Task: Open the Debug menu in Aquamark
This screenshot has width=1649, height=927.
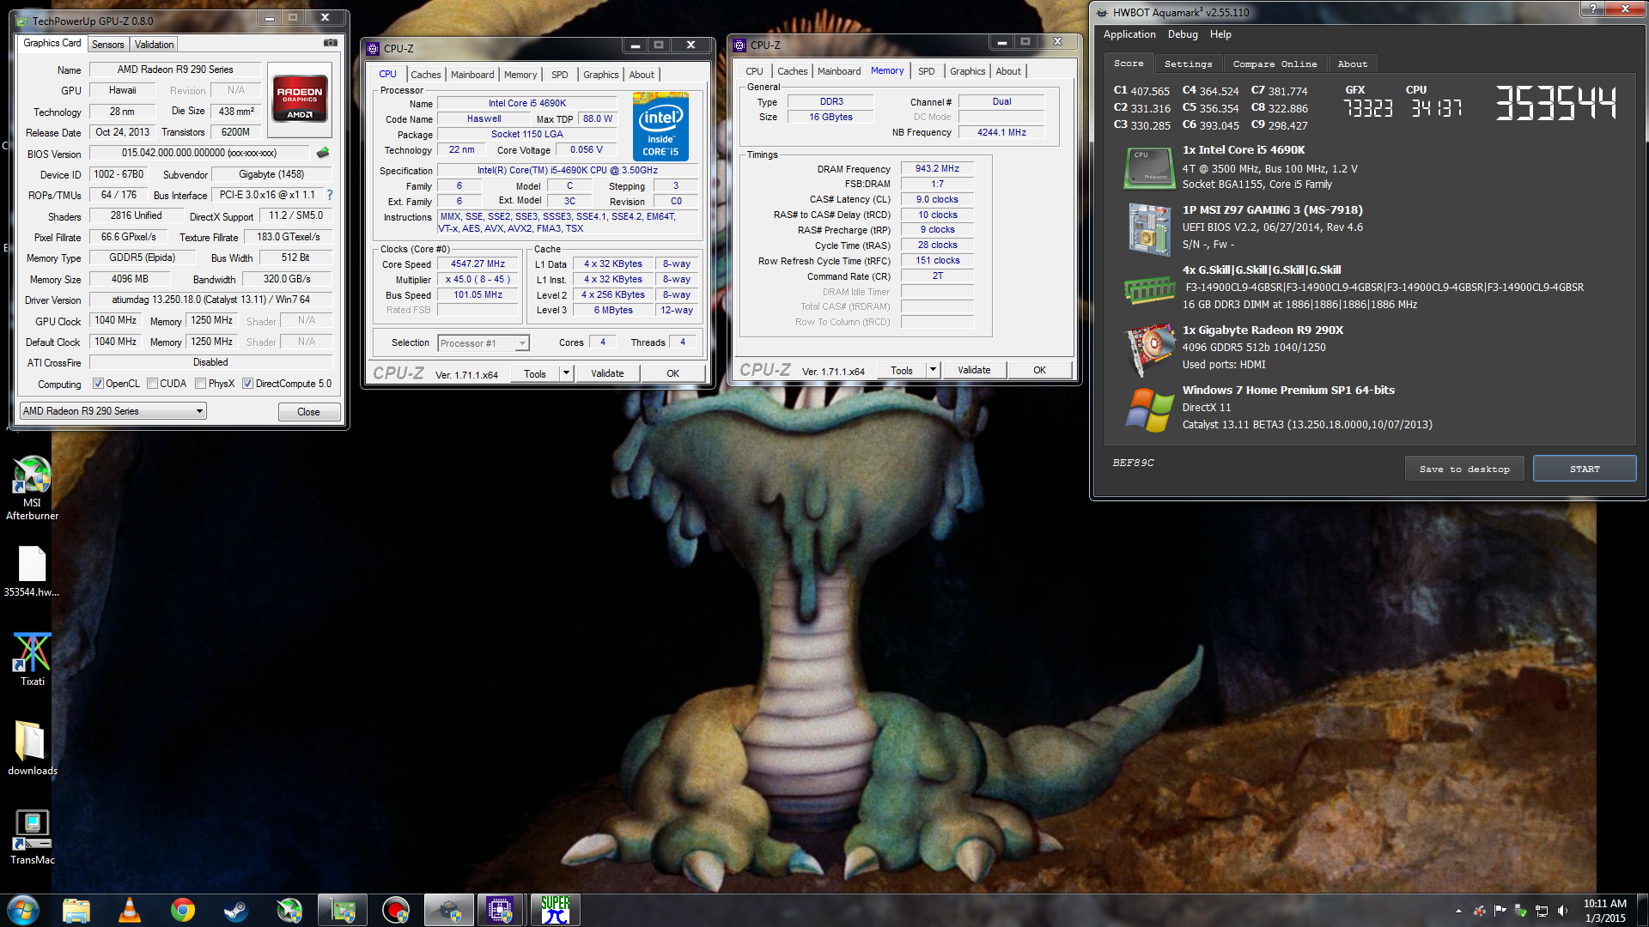Action: pyautogui.click(x=1183, y=34)
